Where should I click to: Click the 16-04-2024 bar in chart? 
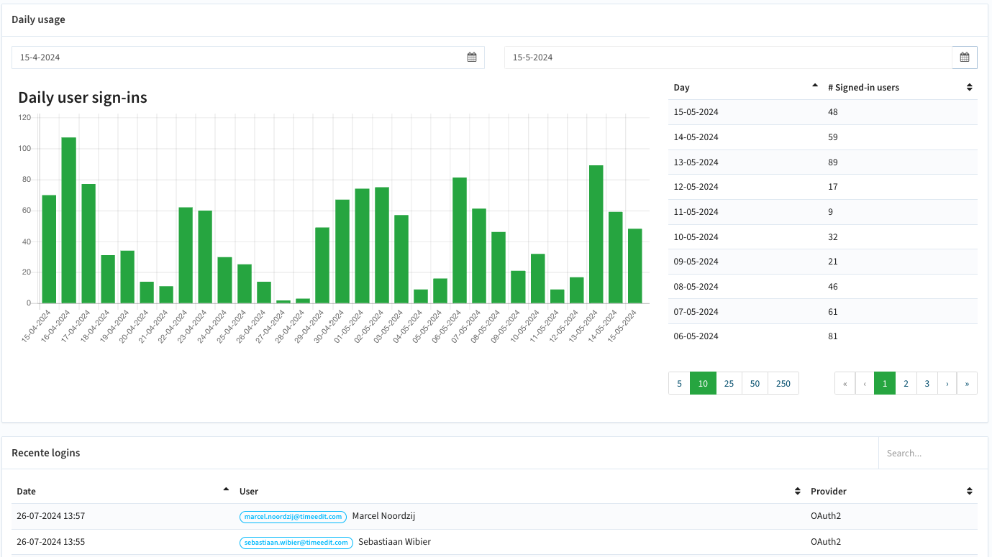tap(68, 220)
